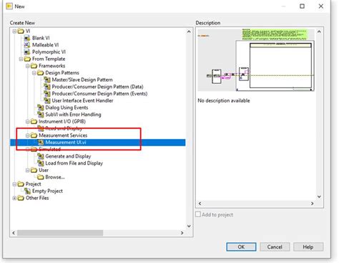This screenshot has height=263, width=339.
Task: Collapse the Frameworks node
Action: (27, 66)
